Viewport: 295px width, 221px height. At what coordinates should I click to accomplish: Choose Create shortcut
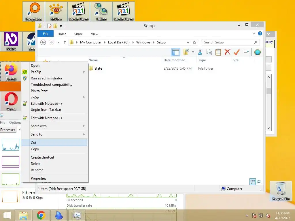click(x=54, y=157)
